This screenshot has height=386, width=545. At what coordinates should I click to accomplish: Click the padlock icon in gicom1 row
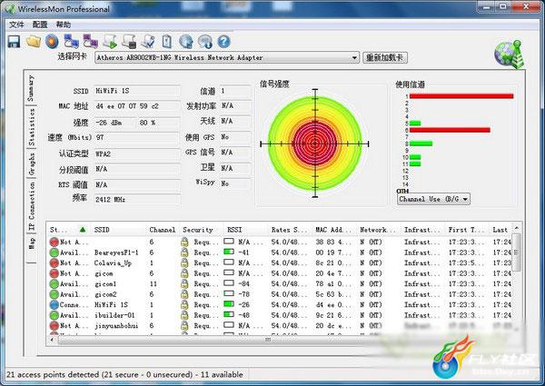coord(185,284)
